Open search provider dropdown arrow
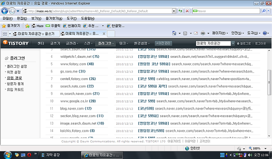The width and height of the screenshot is (272, 159). pos(268,11)
